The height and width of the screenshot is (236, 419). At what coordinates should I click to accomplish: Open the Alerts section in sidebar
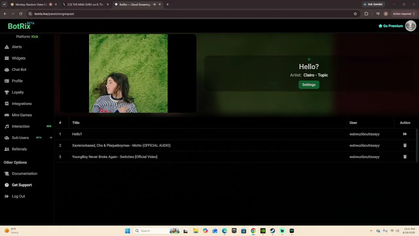pyautogui.click(x=17, y=47)
